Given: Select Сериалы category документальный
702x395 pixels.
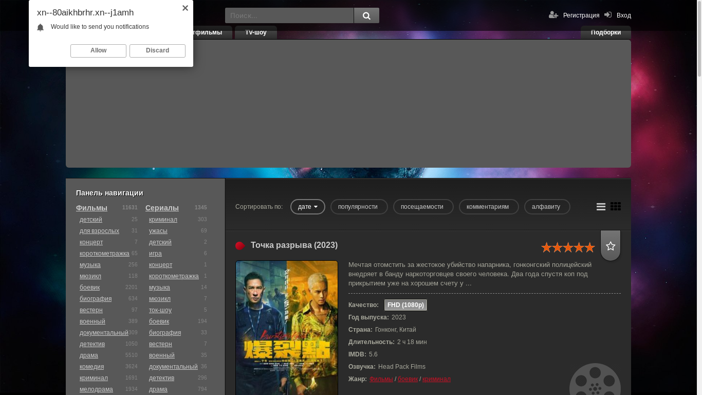Looking at the screenshot, I should click(173, 367).
